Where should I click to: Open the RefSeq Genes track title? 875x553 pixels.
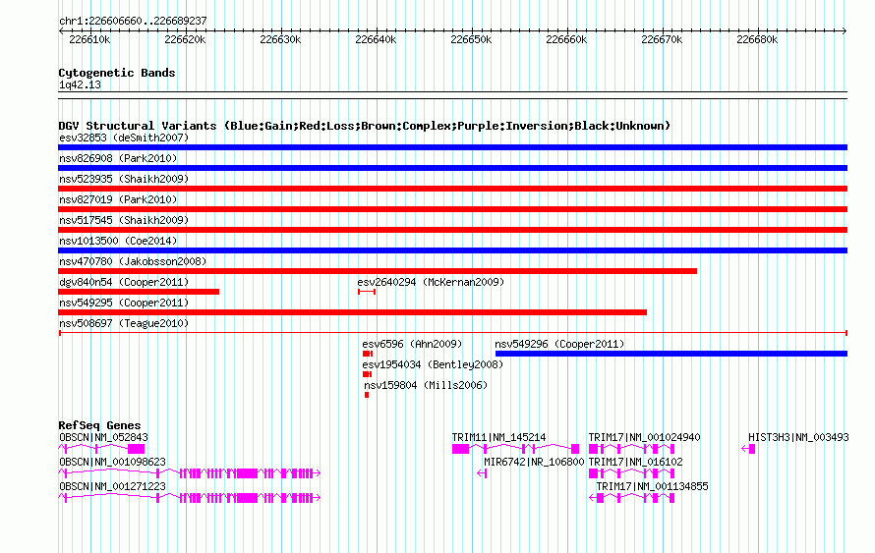click(99, 425)
